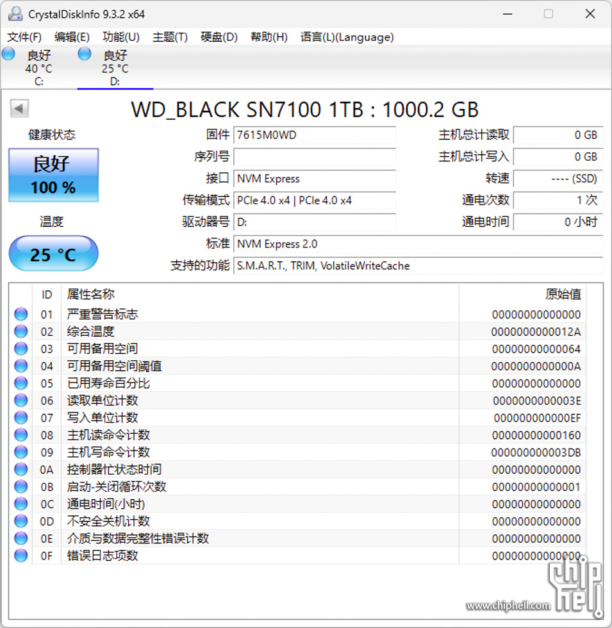Image resolution: width=612 pixels, height=628 pixels.
Task: Select the 控制器忙状态时间 attribute name
Action: click(114, 469)
